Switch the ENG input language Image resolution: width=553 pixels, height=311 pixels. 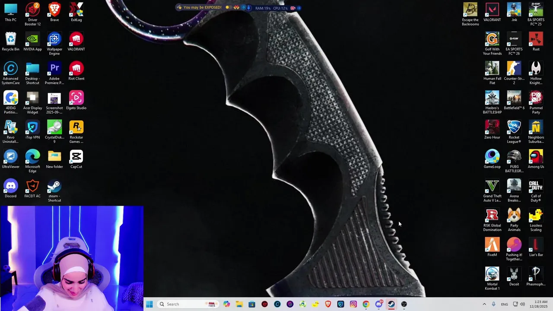pyautogui.click(x=505, y=304)
